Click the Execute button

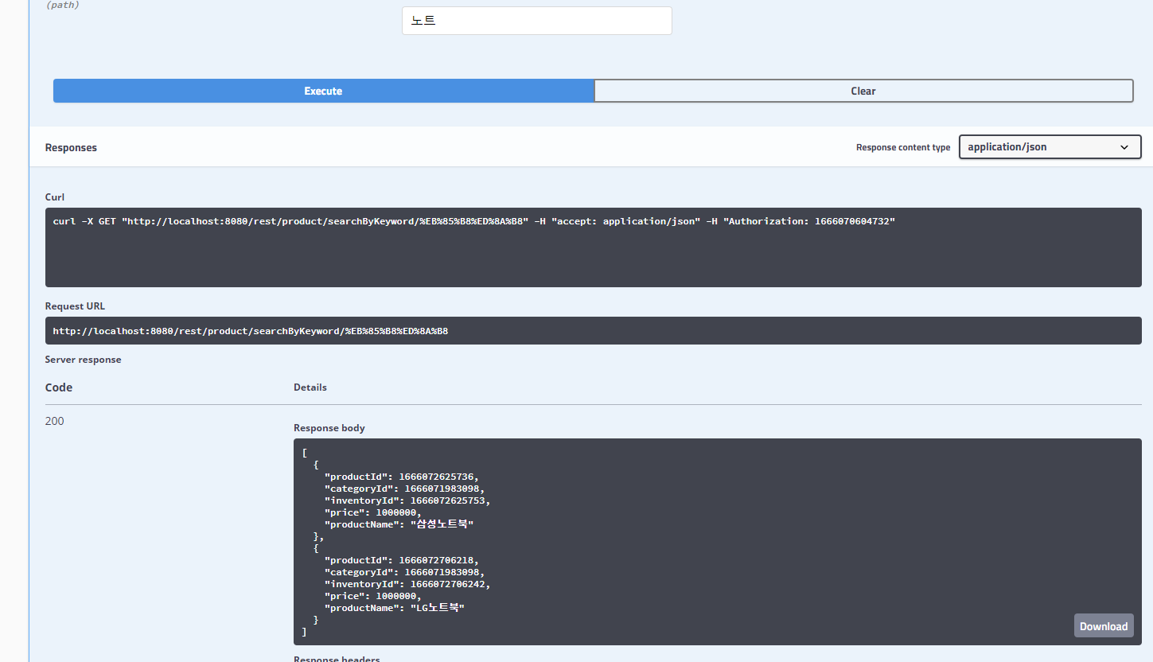pos(322,90)
